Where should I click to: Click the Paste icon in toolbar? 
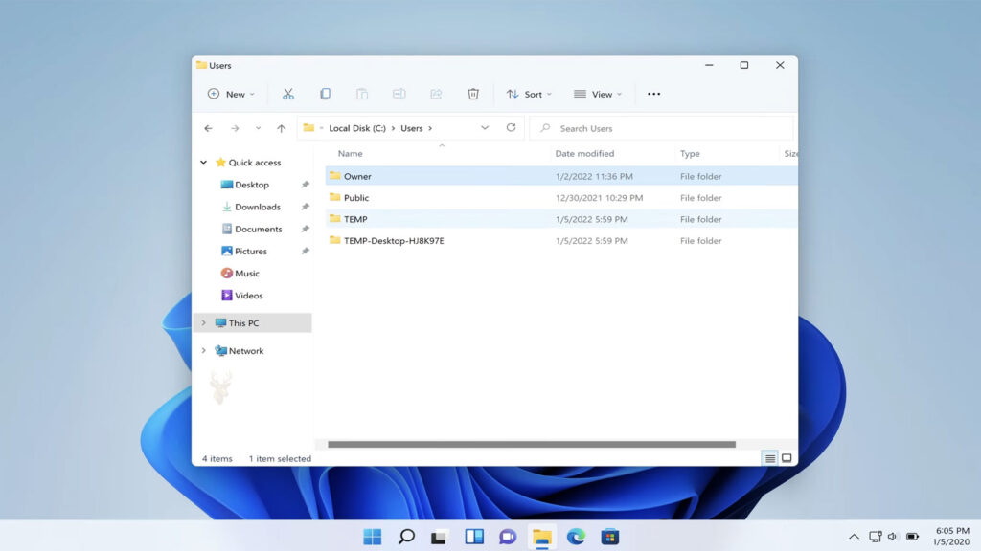click(361, 94)
